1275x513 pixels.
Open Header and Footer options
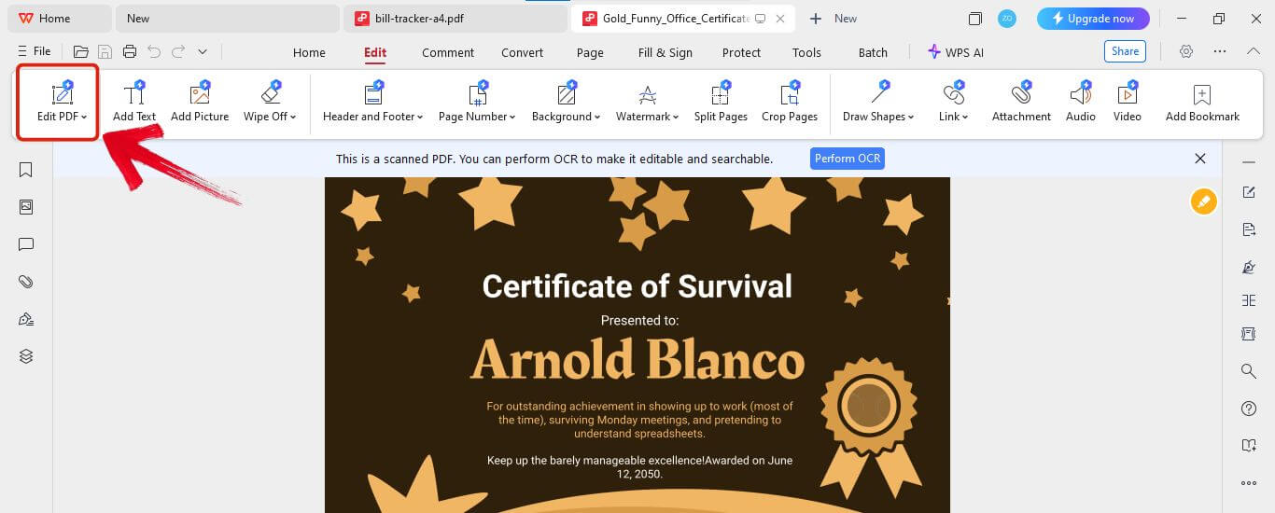pyautogui.click(x=373, y=102)
